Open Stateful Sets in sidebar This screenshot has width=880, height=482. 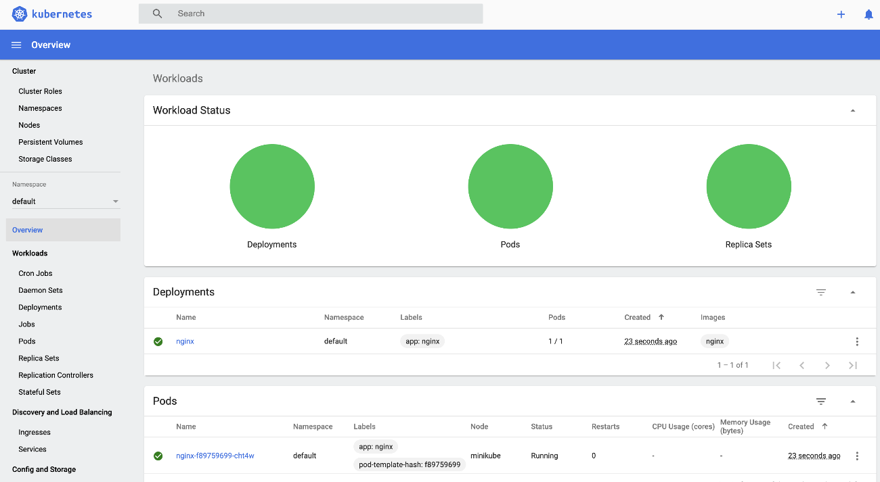click(x=39, y=391)
